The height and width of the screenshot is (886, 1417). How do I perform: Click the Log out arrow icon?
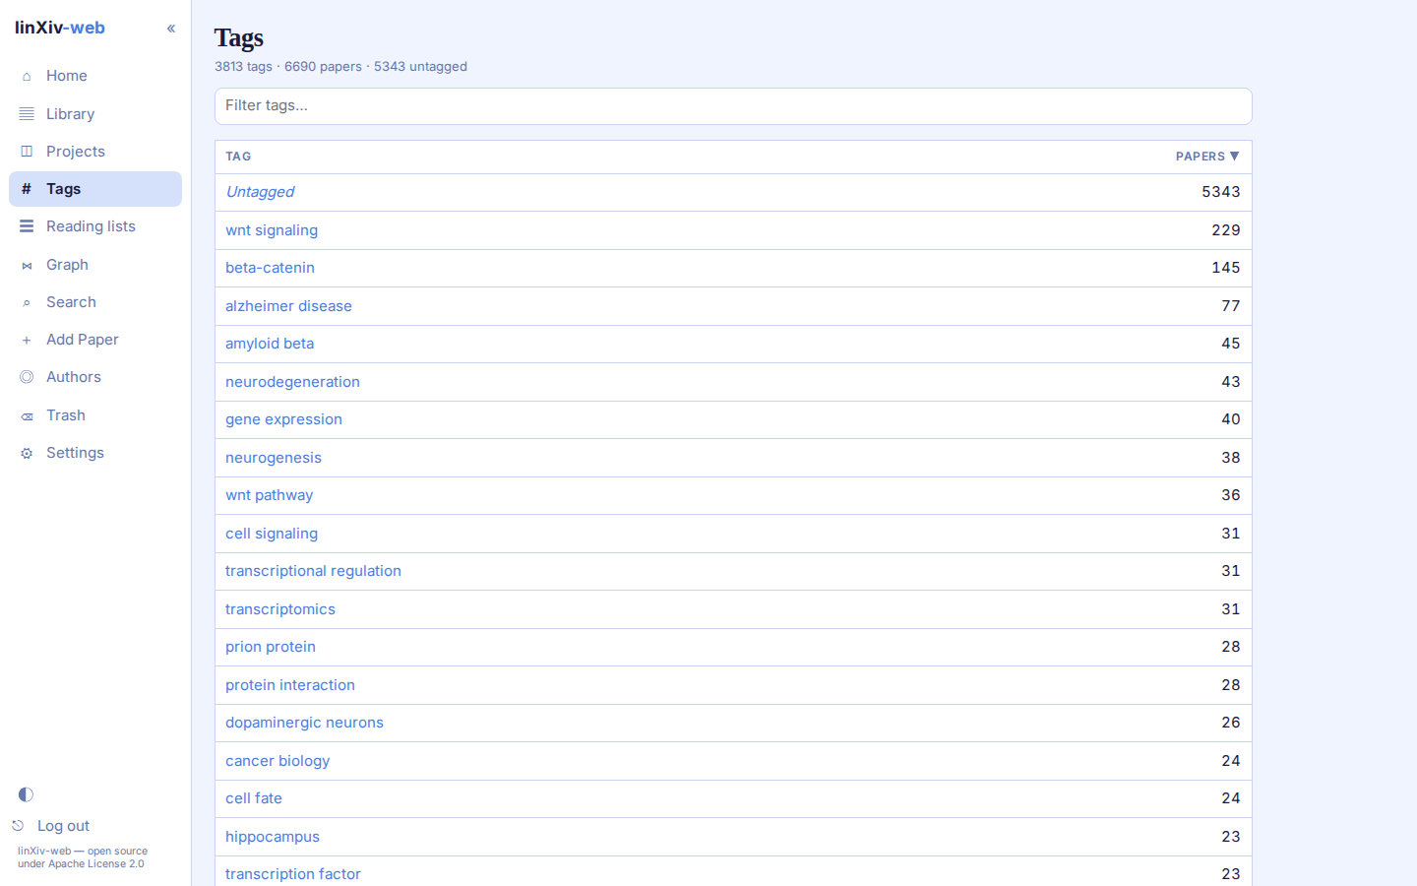(x=18, y=826)
